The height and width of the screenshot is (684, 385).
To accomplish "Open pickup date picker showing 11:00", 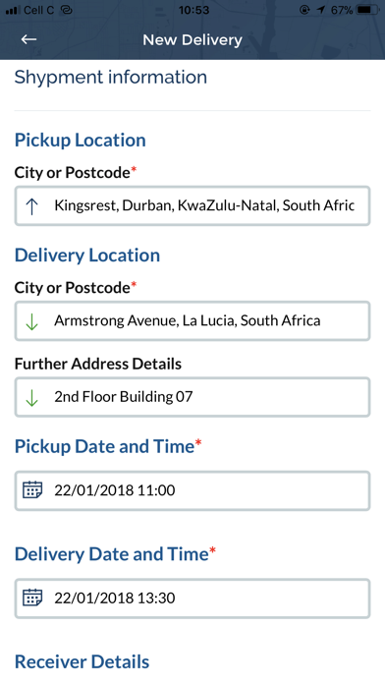I will pyautogui.click(x=192, y=490).
